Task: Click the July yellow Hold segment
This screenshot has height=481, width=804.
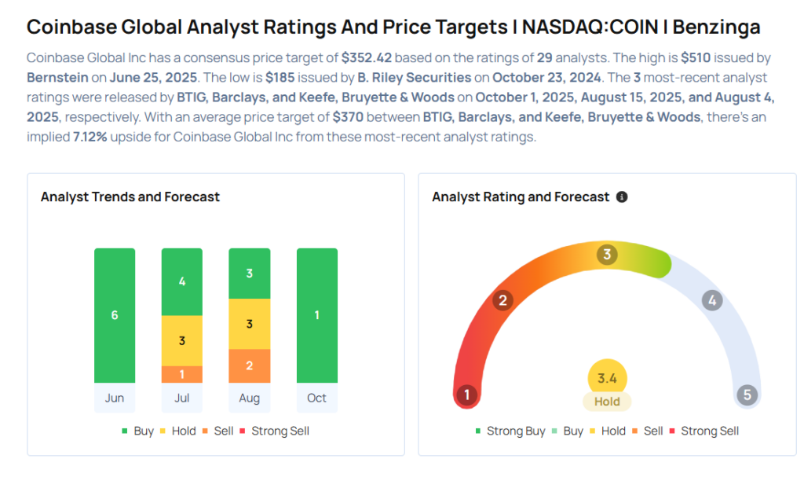Action: point(182,340)
